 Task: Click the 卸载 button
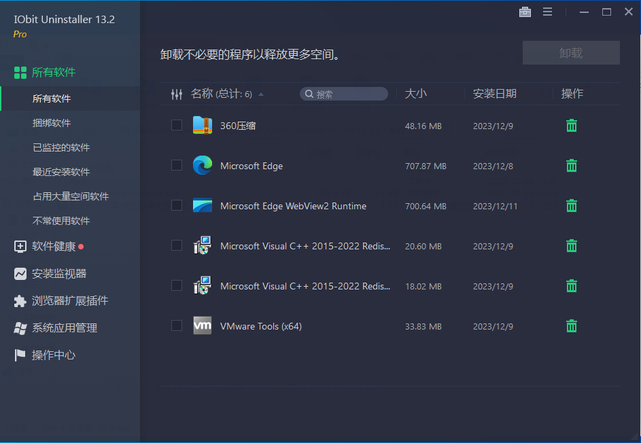[x=571, y=53]
